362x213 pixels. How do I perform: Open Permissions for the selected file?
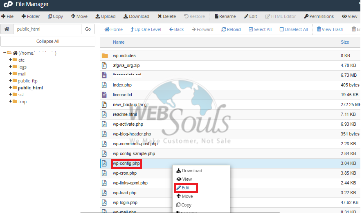(x=319, y=16)
